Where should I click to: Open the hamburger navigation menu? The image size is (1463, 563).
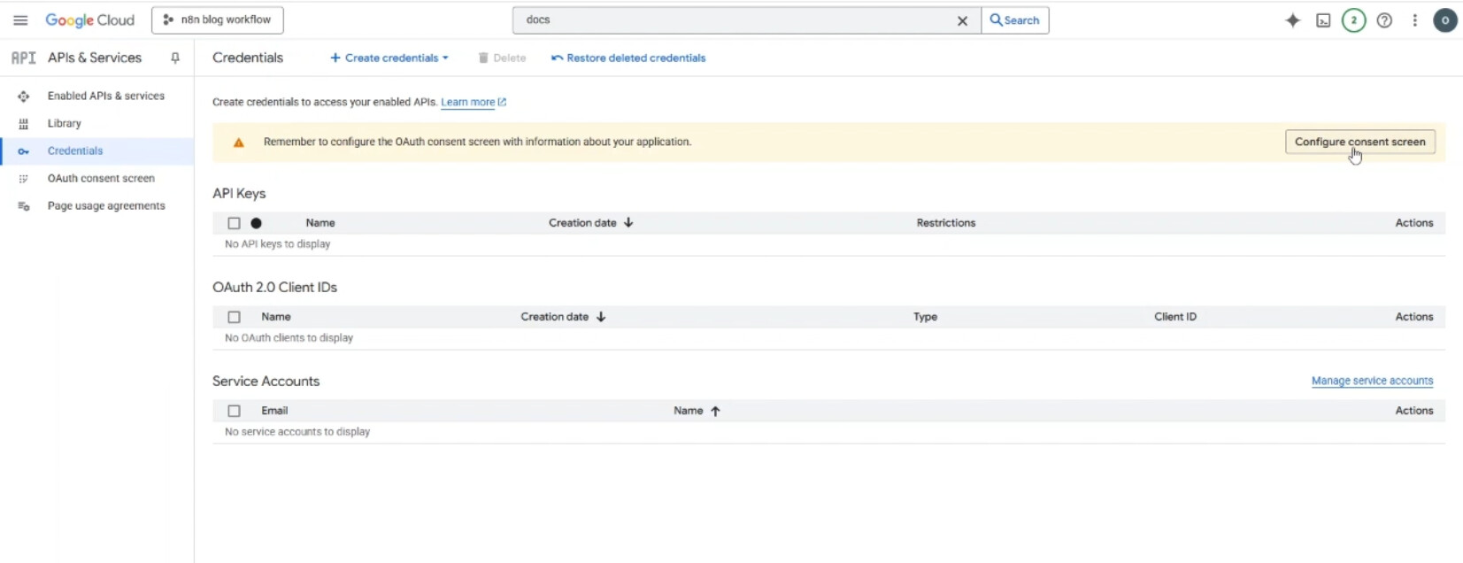[x=20, y=20]
